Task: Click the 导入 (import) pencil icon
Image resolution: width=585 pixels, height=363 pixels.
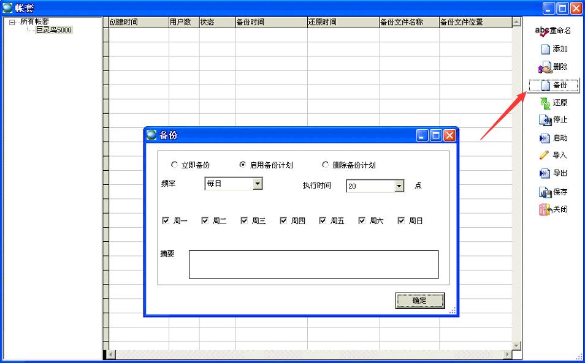Action: [544, 155]
